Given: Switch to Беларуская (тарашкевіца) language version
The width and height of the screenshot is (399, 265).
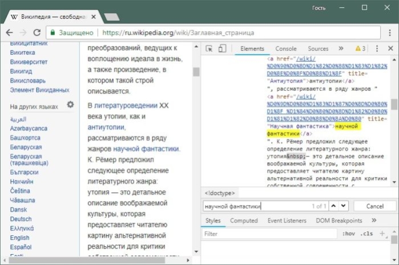Looking at the screenshot, I should click(29, 159).
